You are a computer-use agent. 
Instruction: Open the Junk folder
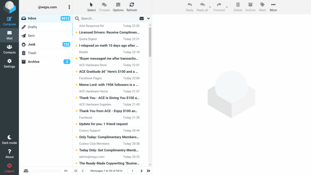click(x=46, y=44)
